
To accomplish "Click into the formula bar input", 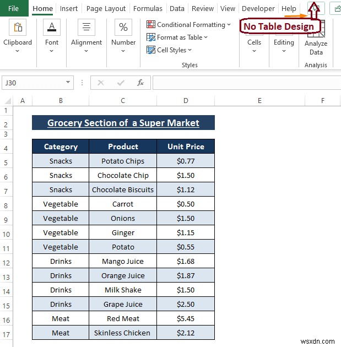I will [247, 83].
